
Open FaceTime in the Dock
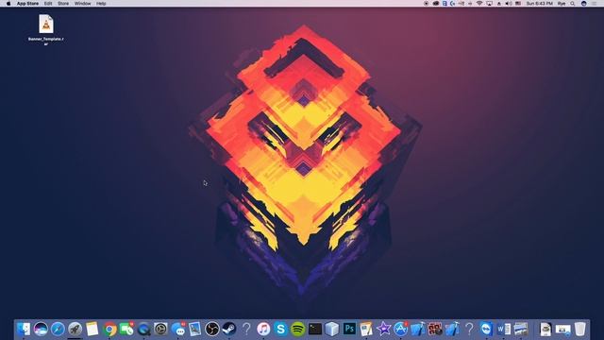coord(126,329)
